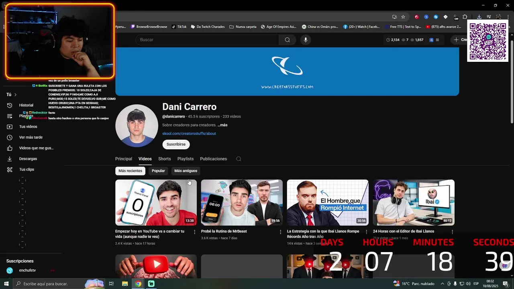This screenshot has height=289, width=514.
Task: Filter videos by Popular chip
Action: 158,171
